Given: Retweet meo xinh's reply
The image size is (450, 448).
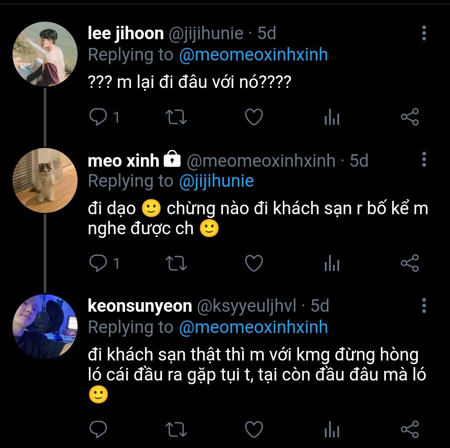Looking at the screenshot, I should point(176,263).
